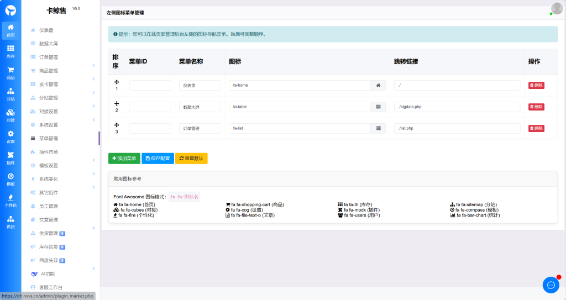The width and height of the screenshot is (566, 300).
Task: Open 分站 in the blue icon bar
Action: click(11, 94)
